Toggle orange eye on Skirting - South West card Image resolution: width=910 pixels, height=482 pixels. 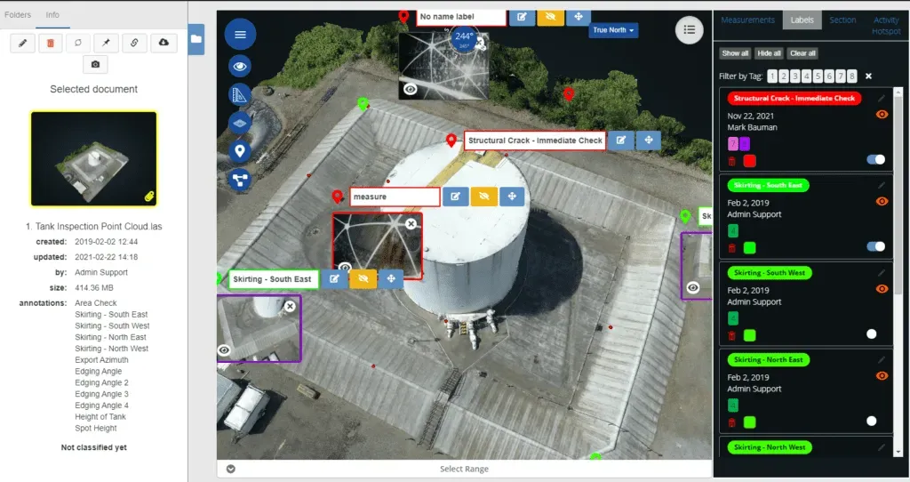[x=882, y=289]
